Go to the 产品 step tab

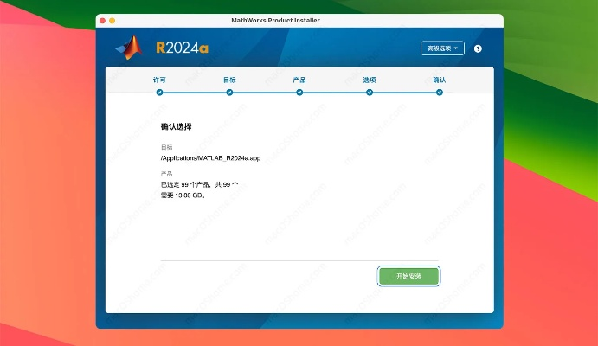point(299,80)
